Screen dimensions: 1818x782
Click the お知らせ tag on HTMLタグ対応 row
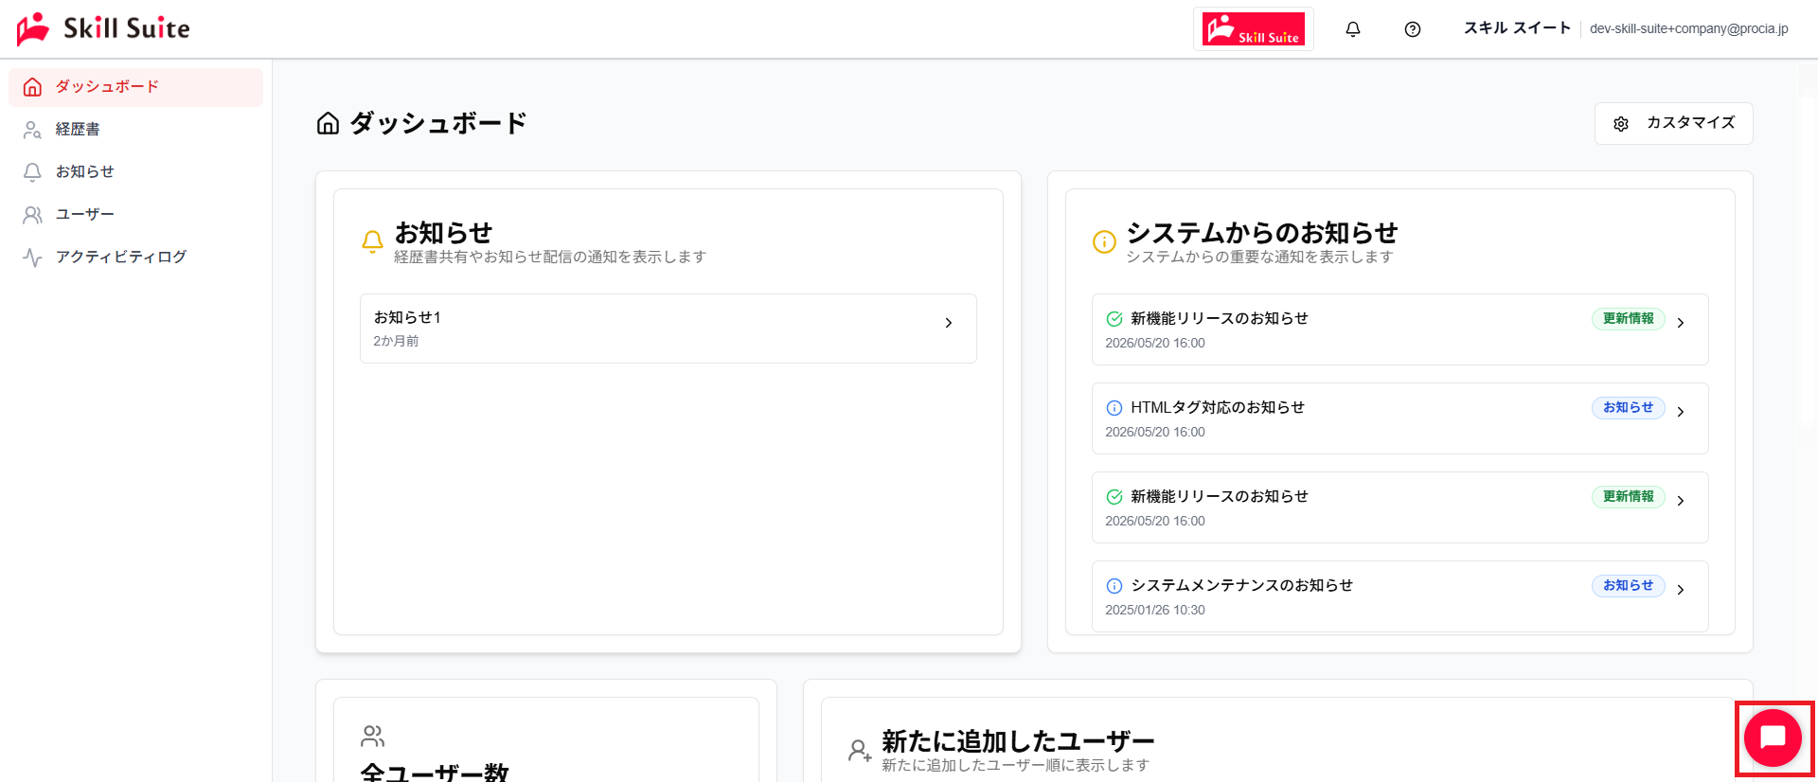coord(1628,408)
